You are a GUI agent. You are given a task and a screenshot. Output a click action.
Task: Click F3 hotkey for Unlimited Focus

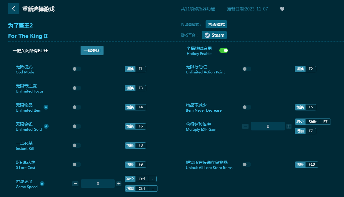pyautogui.click(x=135, y=88)
